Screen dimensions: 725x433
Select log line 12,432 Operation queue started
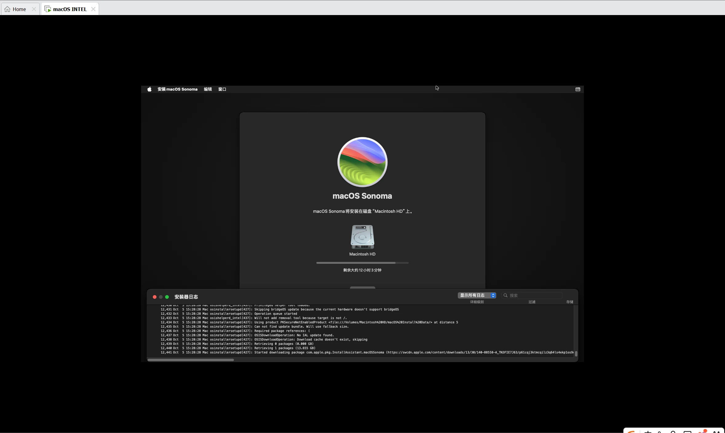click(x=229, y=314)
